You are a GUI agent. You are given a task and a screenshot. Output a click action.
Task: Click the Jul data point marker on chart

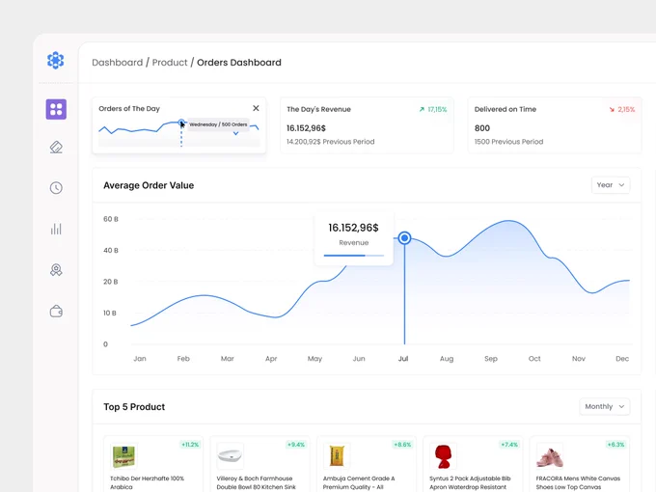tap(404, 238)
